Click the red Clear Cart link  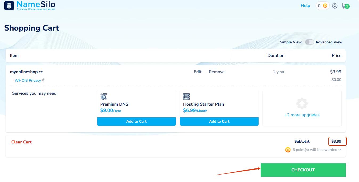click(21, 142)
